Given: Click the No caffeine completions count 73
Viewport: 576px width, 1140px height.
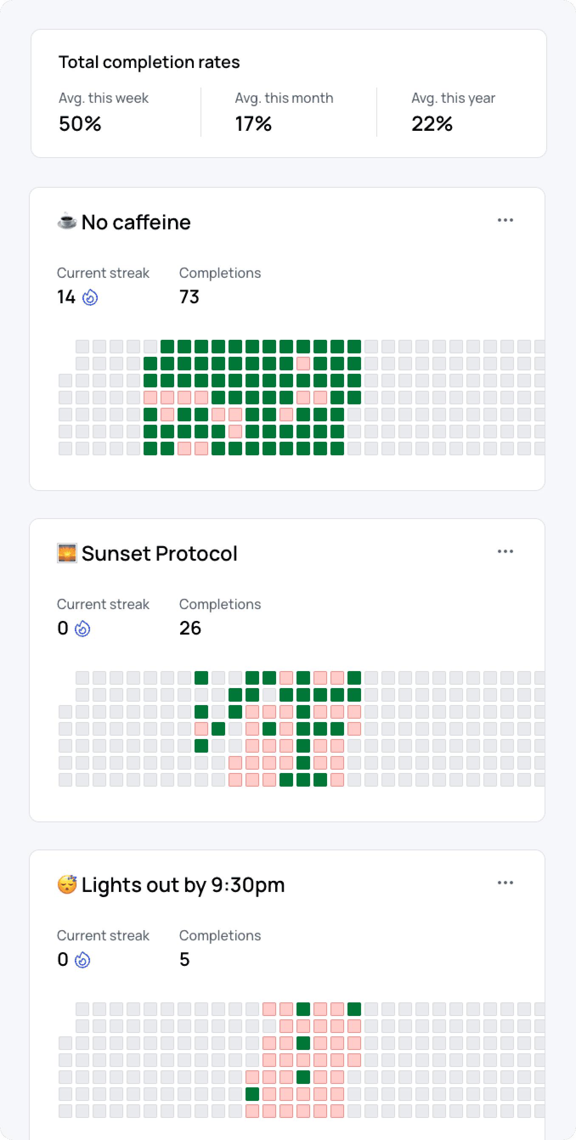Looking at the screenshot, I should (189, 297).
